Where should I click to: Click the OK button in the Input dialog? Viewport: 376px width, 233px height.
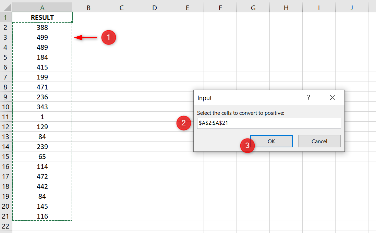tap(271, 141)
